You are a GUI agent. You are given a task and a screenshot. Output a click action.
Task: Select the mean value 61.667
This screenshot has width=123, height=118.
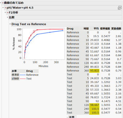pos(94,55)
